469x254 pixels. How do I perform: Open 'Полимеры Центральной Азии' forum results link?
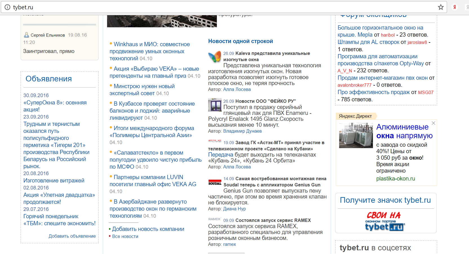pos(152,132)
